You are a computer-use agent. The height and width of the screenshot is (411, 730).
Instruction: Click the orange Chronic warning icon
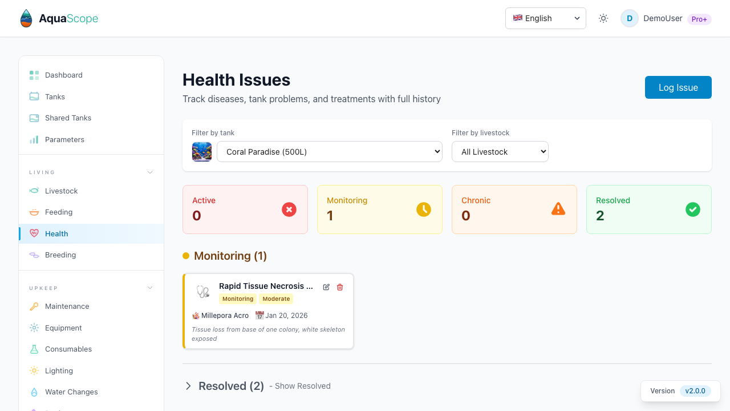coord(558,209)
